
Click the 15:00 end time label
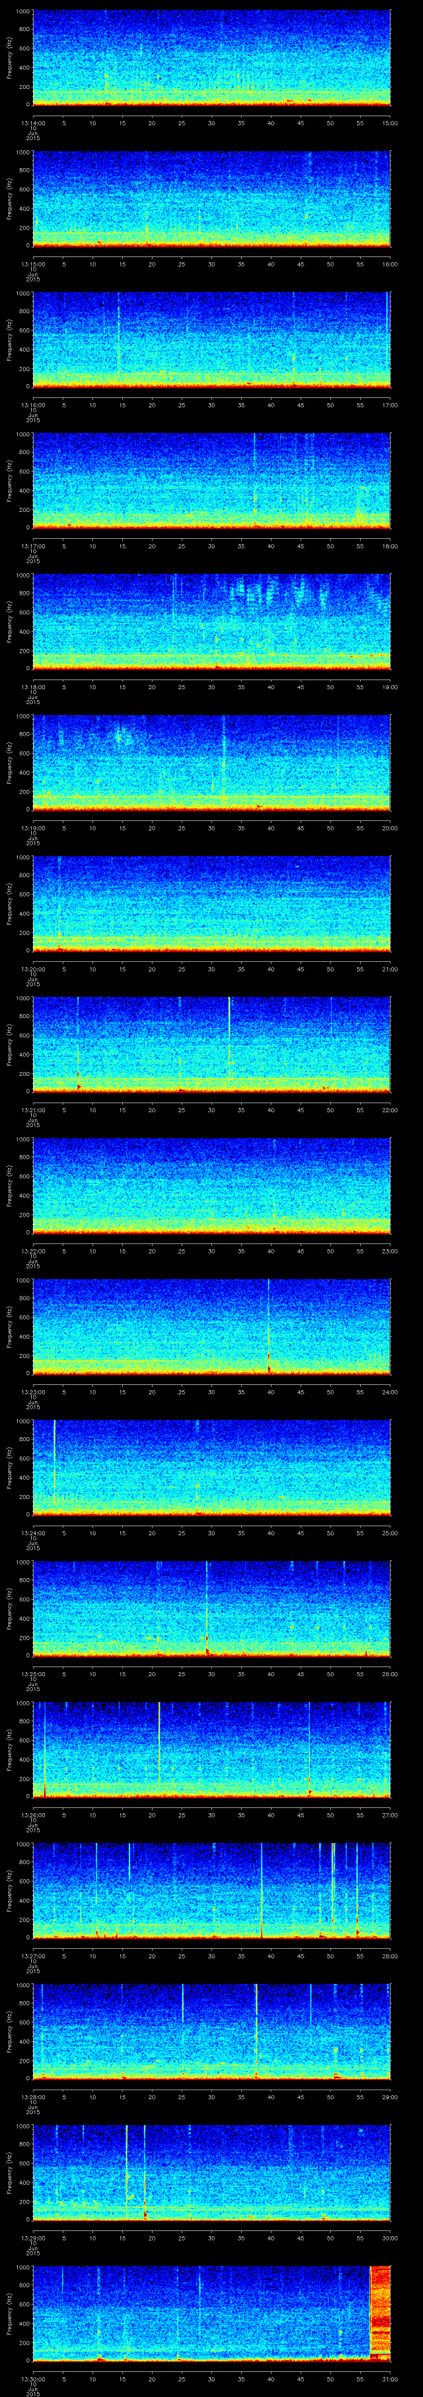point(390,123)
